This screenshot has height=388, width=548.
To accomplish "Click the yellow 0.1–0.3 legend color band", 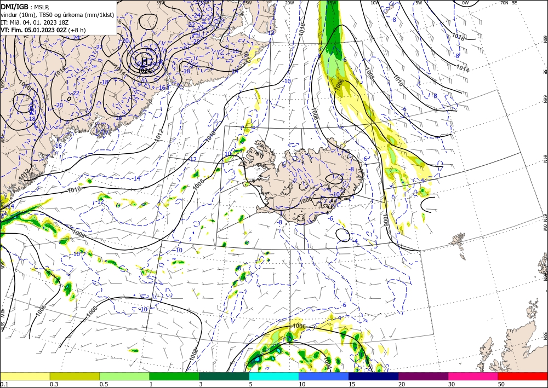I will click(25, 376).
